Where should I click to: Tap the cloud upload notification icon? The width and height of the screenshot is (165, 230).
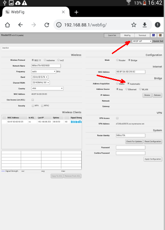18,3
